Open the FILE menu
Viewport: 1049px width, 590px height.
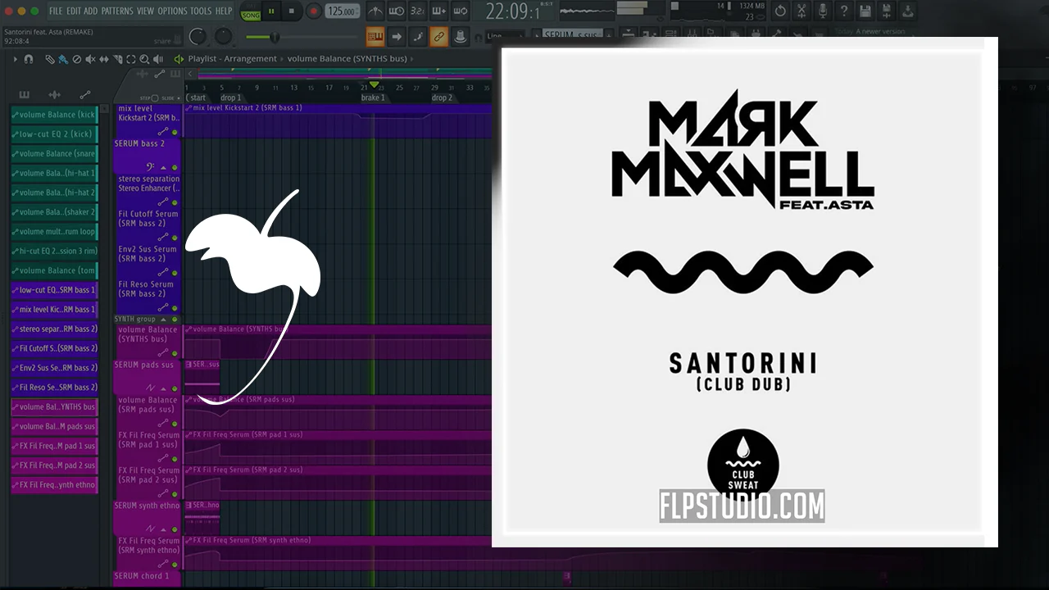(x=56, y=11)
